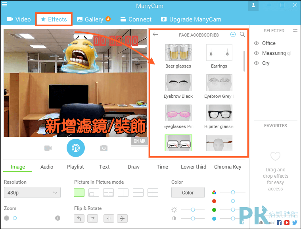This screenshot has height=229, width=301.
Task: Go back from Face Accessories list
Action: [155, 35]
